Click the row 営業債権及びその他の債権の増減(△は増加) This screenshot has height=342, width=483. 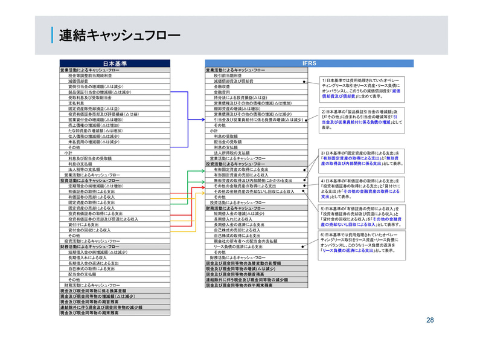tap(256, 103)
